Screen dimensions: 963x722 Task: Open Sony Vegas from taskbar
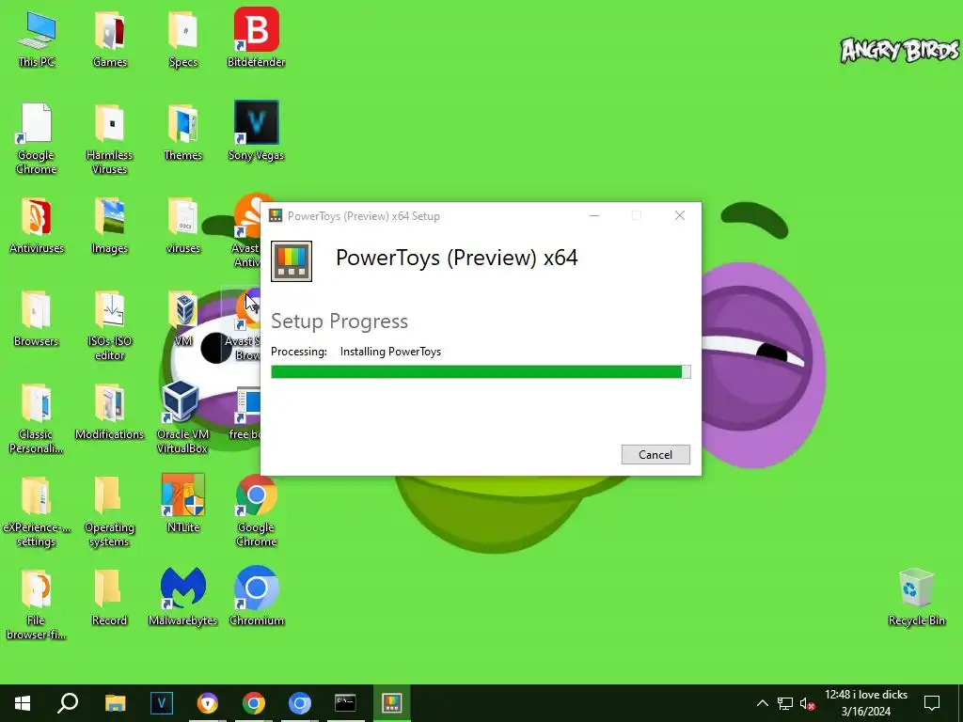(162, 703)
